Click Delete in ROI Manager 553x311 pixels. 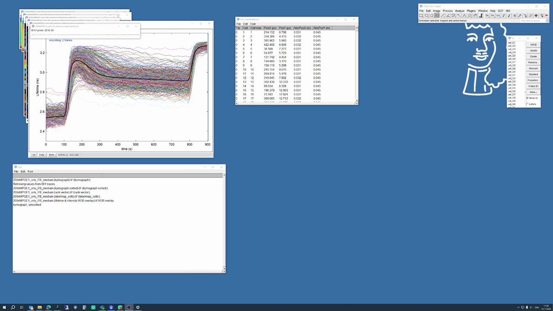[533, 56]
